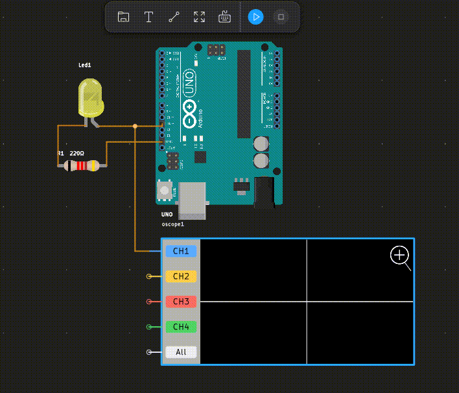Open the project folder icon in toolbar
Screen dimensions: 459x393
point(123,17)
